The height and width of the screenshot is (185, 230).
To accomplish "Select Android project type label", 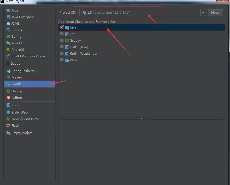I will tap(18, 50).
